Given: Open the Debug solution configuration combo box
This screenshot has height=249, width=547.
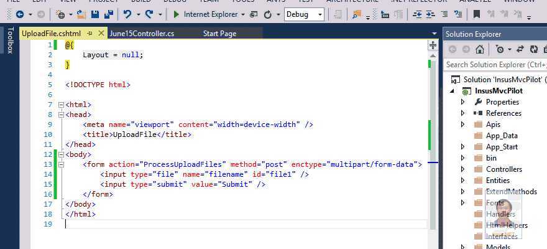Looking at the screenshot, I should (304, 14).
